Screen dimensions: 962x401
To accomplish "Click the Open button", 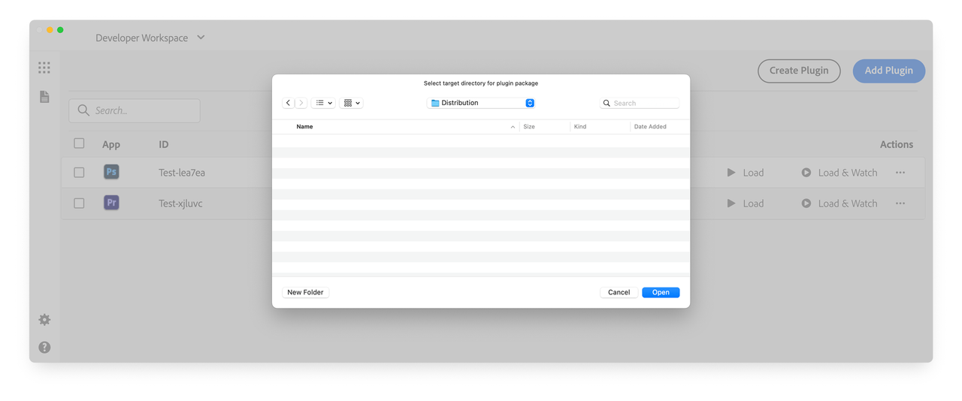I will click(x=661, y=292).
